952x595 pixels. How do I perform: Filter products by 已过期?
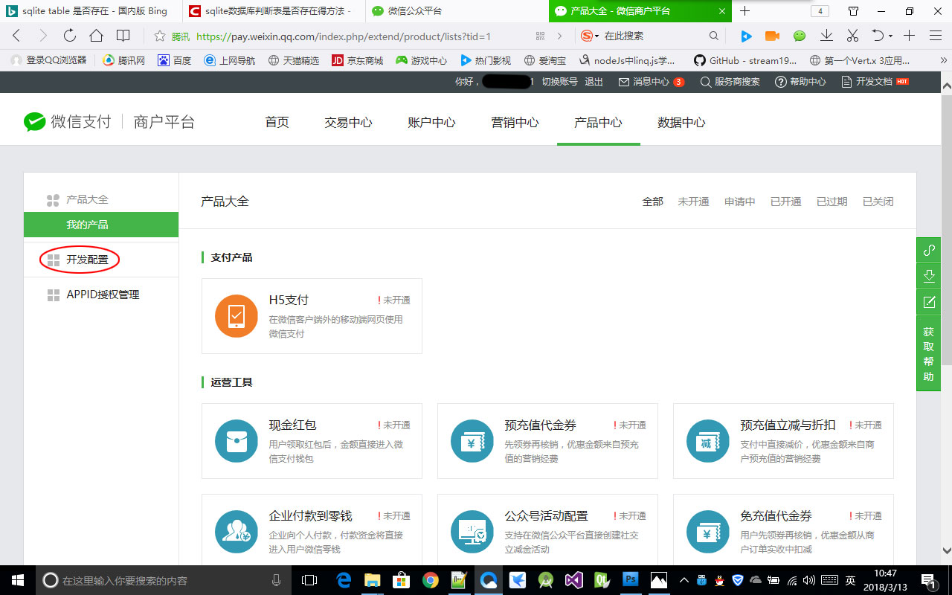(x=832, y=202)
